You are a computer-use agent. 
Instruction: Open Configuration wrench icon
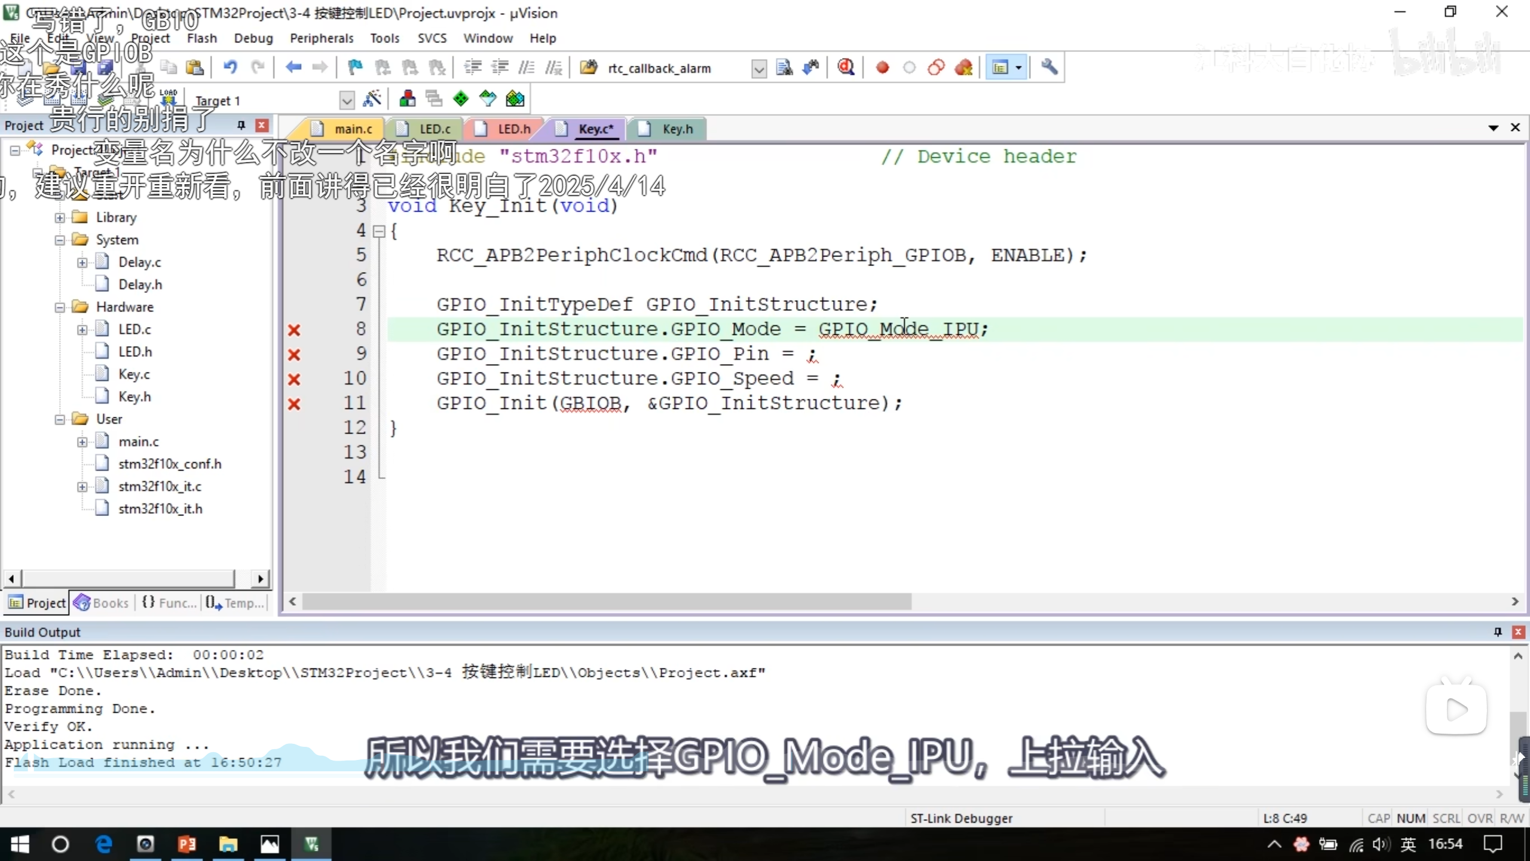click(1049, 67)
